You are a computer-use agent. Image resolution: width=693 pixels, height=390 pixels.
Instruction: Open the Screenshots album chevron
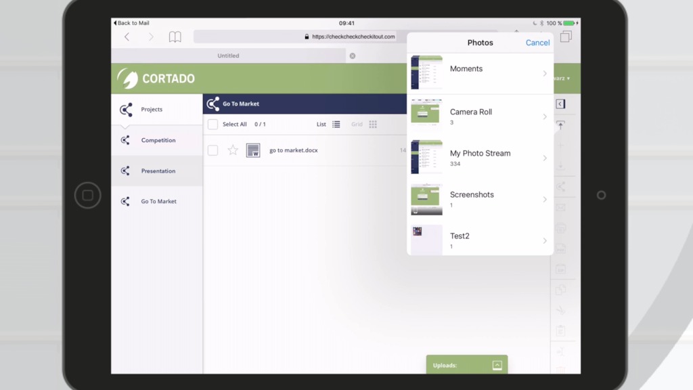coord(545,200)
